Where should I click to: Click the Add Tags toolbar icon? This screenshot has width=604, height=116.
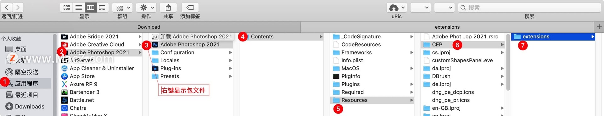pyautogui.click(x=190, y=7)
